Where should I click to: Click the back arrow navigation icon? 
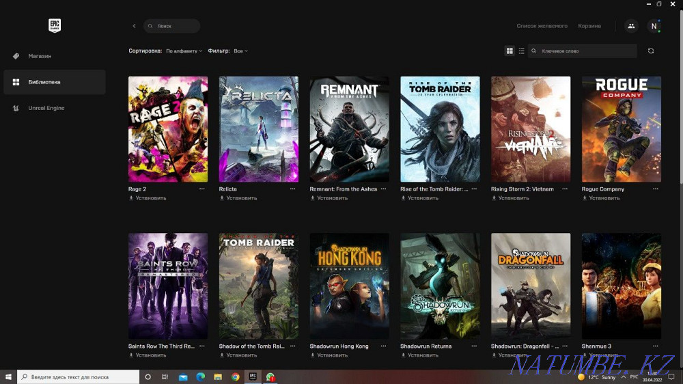click(x=134, y=26)
